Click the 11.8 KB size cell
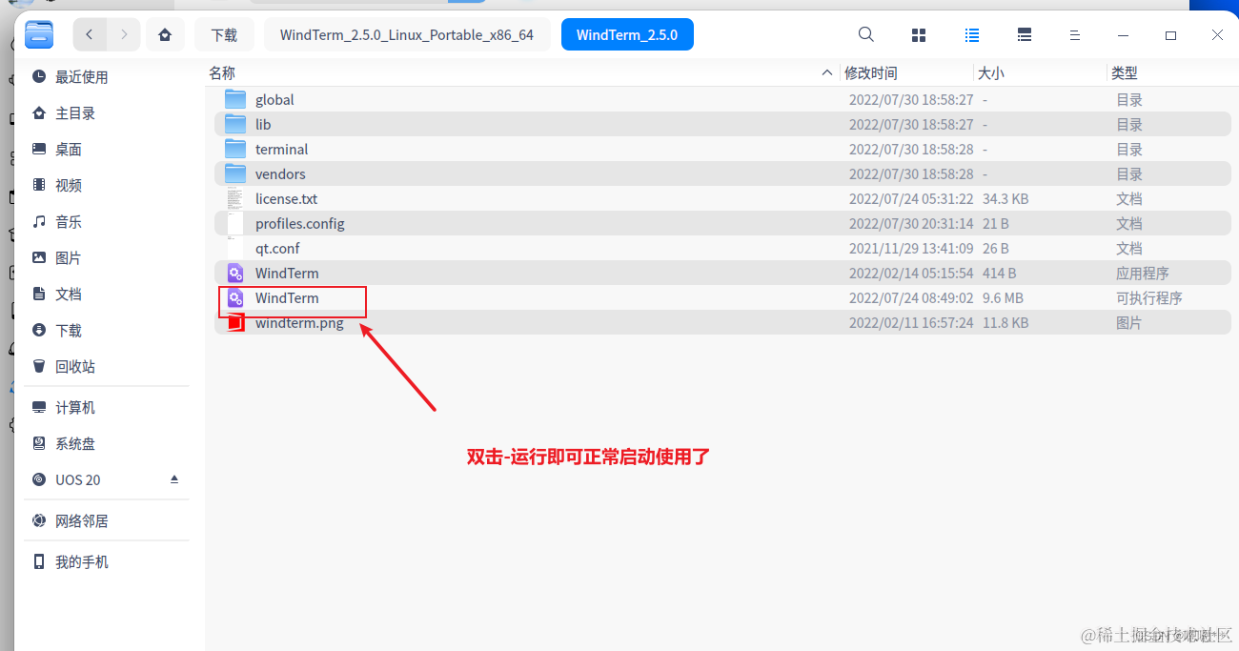Screen dimensions: 1239x651 (1005, 323)
